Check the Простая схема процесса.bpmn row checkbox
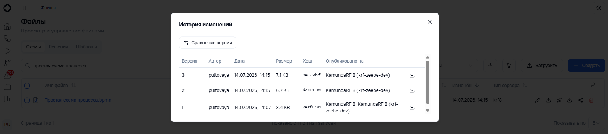The width and height of the screenshot is (608, 134). click(27, 100)
